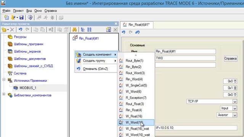
Task: Click the Справка button in properties
Action: (x=230, y=59)
